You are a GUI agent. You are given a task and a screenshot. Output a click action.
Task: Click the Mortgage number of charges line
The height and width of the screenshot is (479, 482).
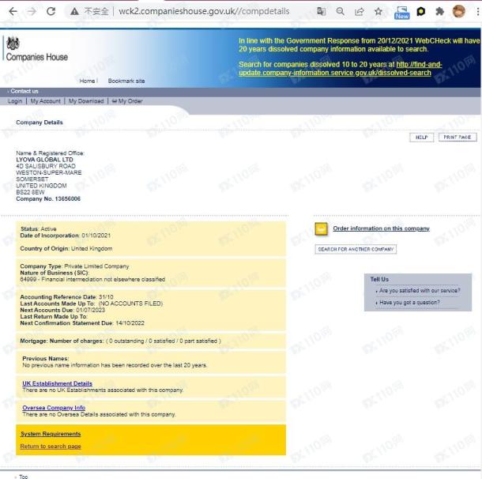point(120,341)
